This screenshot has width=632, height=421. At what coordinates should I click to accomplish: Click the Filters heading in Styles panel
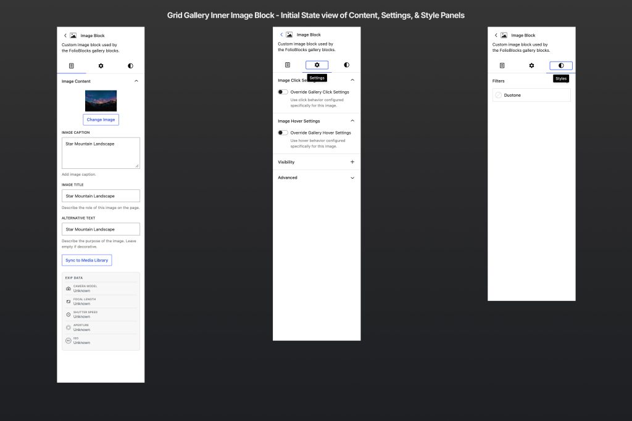click(x=498, y=81)
